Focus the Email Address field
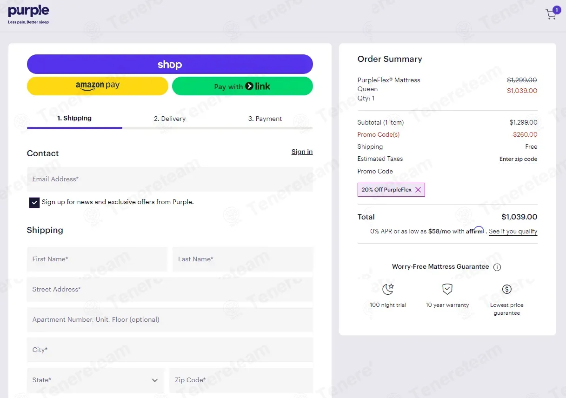Screen dimensions: 566x398 coord(170,179)
